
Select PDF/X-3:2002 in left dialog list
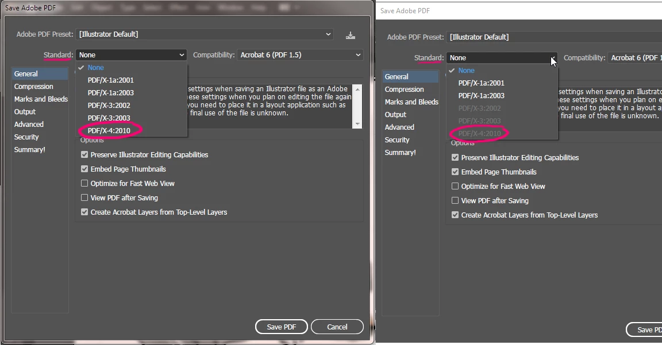109,106
